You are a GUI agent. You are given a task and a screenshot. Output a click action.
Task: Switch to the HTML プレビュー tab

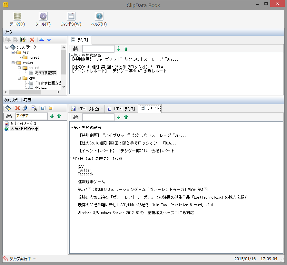pyautogui.click(x=87, y=108)
